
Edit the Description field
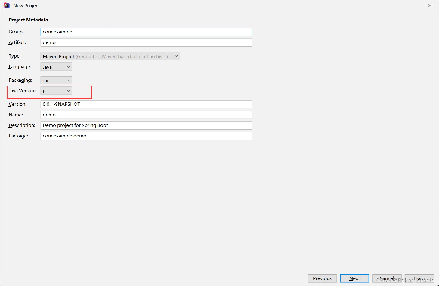[x=146, y=125]
